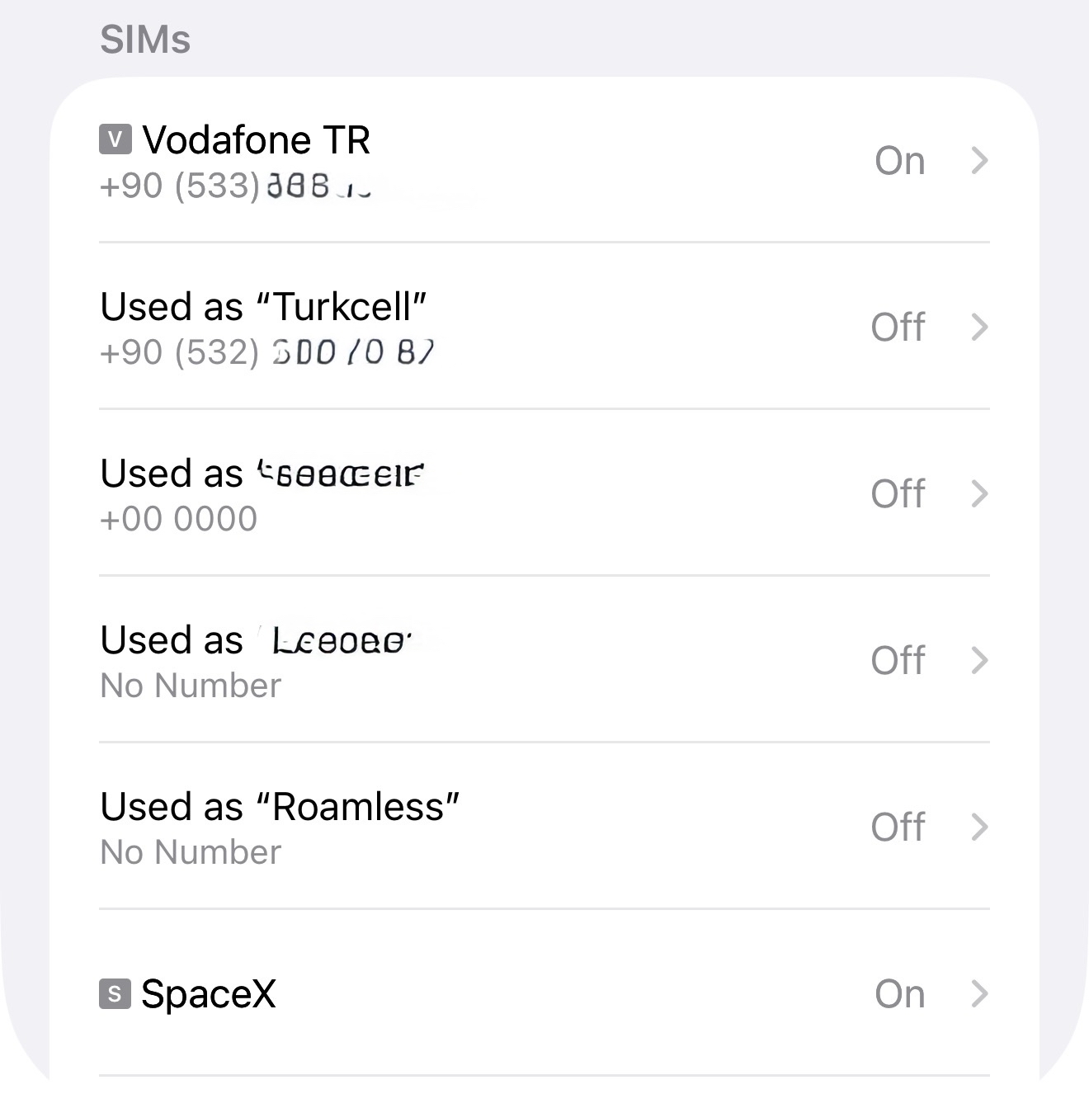Viewport: 1089px width, 1094px height.
Task: Tap the +90 (532) phone number
Action: (x=266, y=353)
